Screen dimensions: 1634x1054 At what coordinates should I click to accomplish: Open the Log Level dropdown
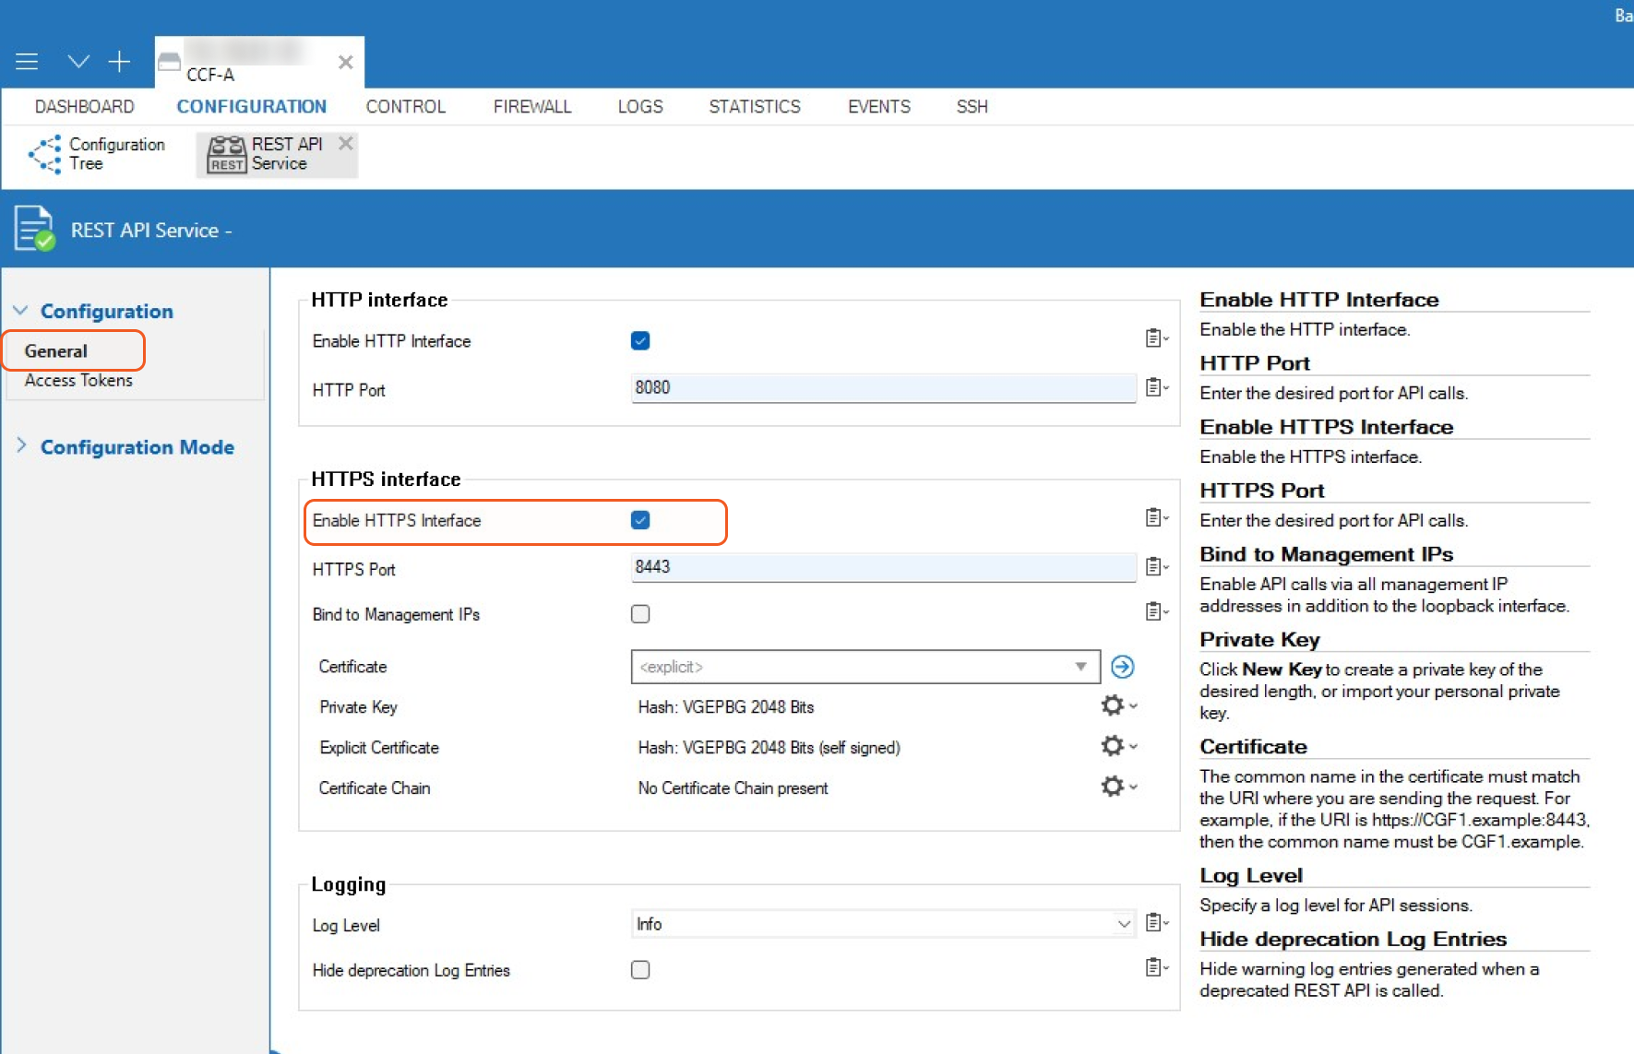tap(1123, 924)
